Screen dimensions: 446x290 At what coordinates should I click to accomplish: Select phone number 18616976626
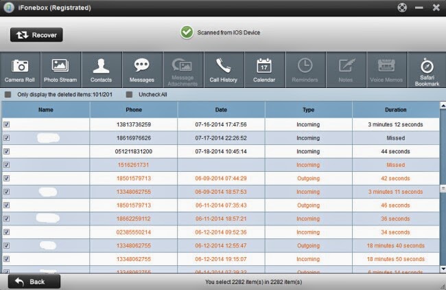click(134, 138)
